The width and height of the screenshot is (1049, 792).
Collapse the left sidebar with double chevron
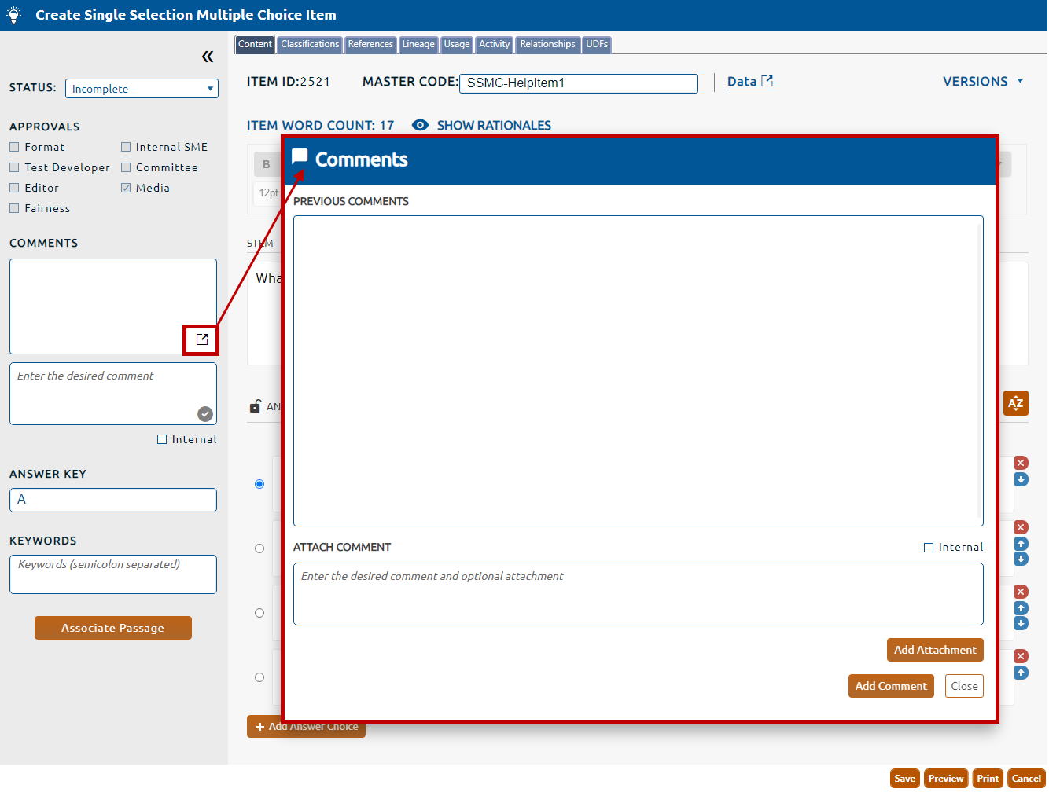click(208, 57)
